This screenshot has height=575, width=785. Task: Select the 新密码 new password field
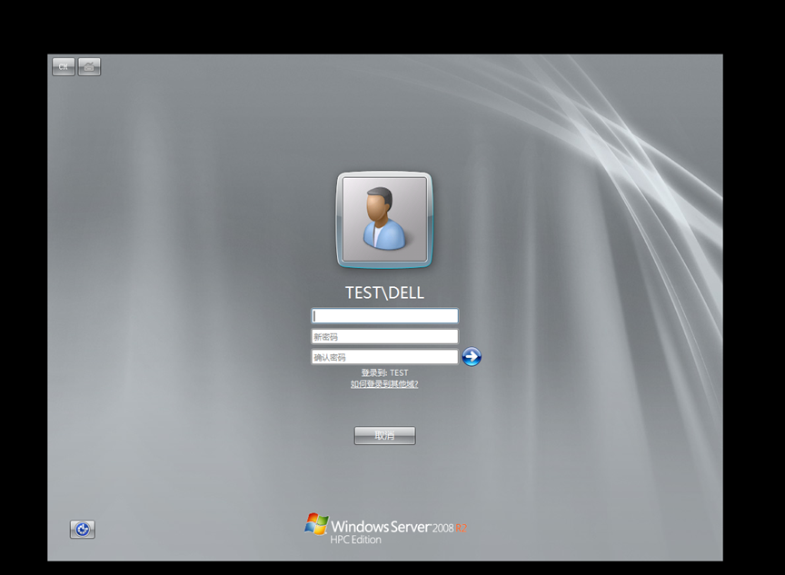pos(384,336)
